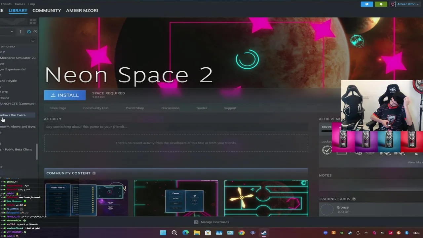Click the ENG language indicator
Viewport: 423px width, 238px height.
coord(416,233)
